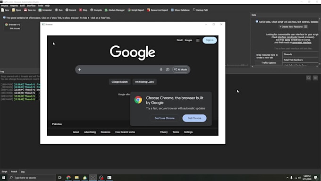Viewport: 321px width, 181px height.
Task: Open the About link in Google footer
Action: click(x=76, y=132)
